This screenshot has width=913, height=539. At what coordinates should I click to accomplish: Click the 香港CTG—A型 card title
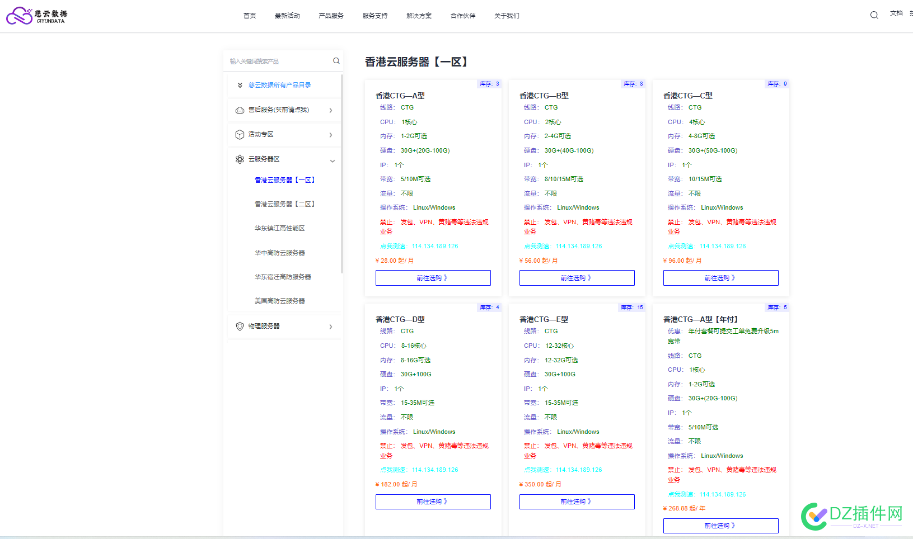click(x=400, y=96)
